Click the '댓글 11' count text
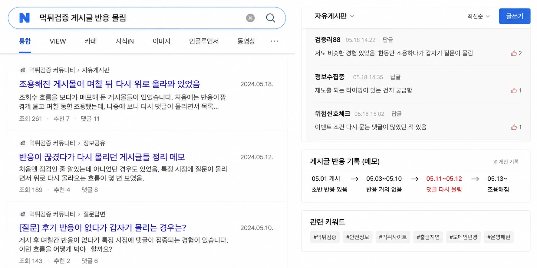This screenshot has width=537, height=268. pyautogui.click(x=90, y=119)
